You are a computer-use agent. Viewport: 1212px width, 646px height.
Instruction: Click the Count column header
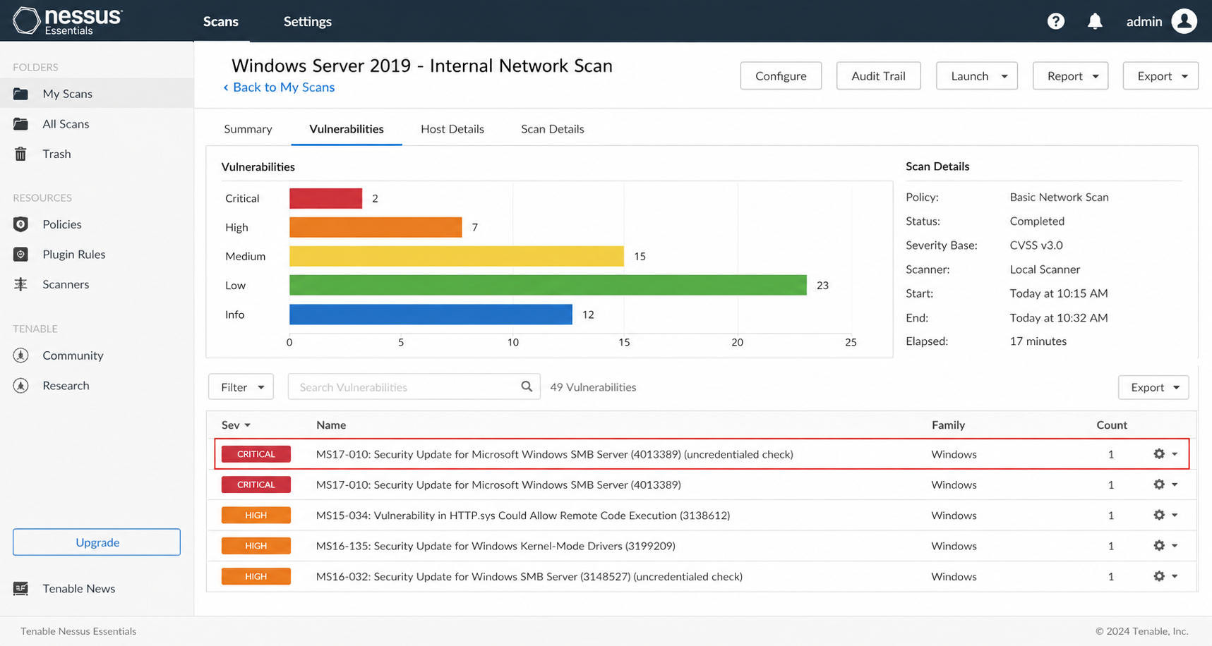[1112, 425]
